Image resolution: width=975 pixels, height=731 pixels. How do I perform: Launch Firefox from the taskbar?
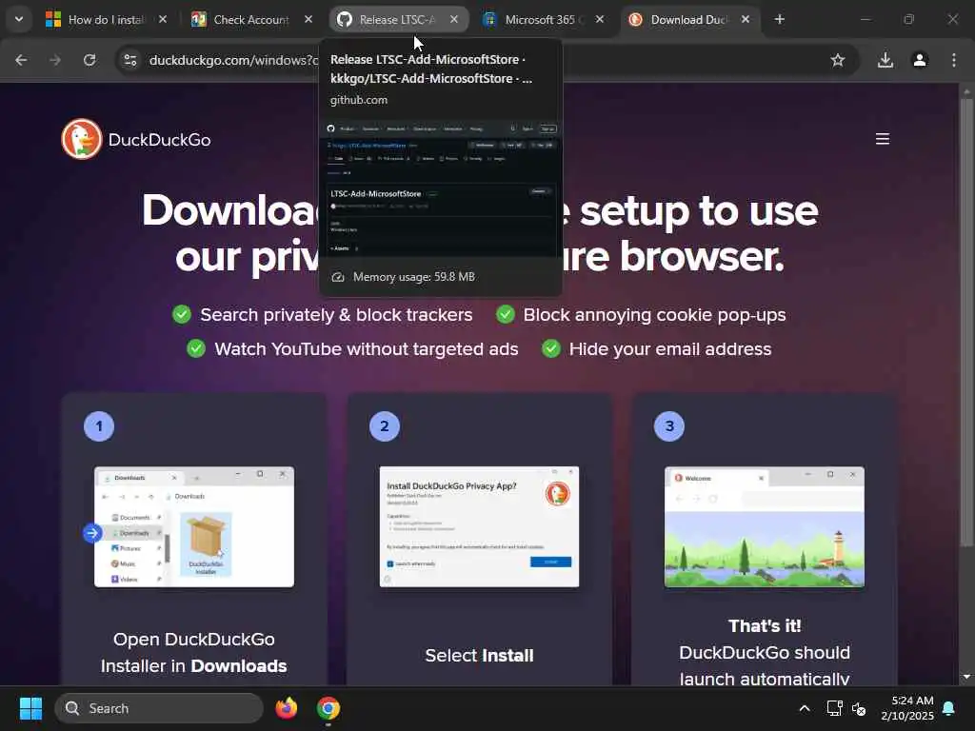[x=286, y=708]
